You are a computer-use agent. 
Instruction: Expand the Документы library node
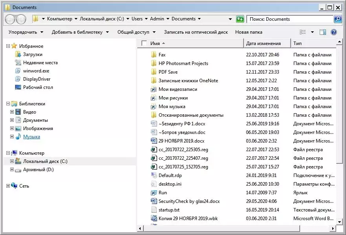[12, 120]
